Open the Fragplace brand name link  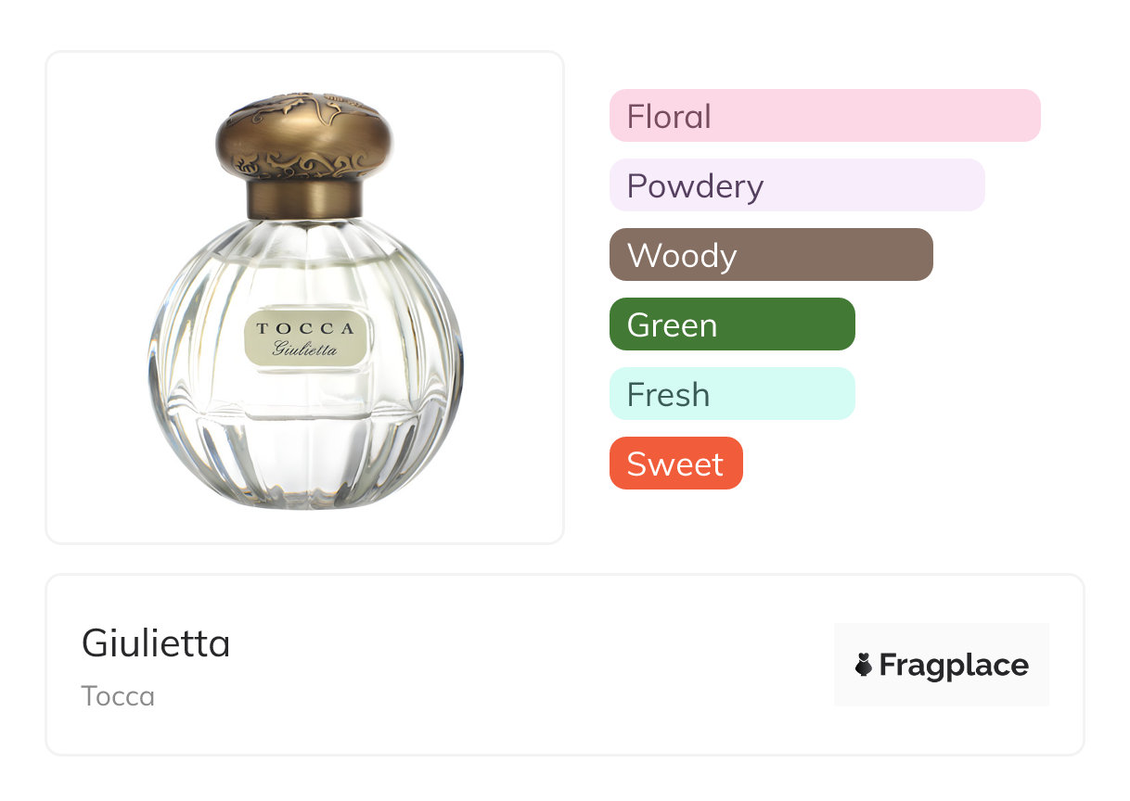(x=954, y=666)
